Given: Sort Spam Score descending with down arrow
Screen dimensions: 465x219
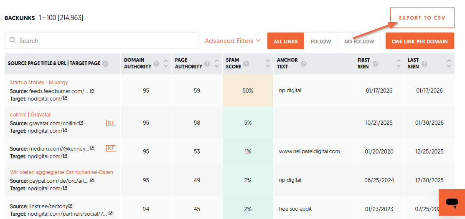Looking at the screenshot, I should point(268,66).
